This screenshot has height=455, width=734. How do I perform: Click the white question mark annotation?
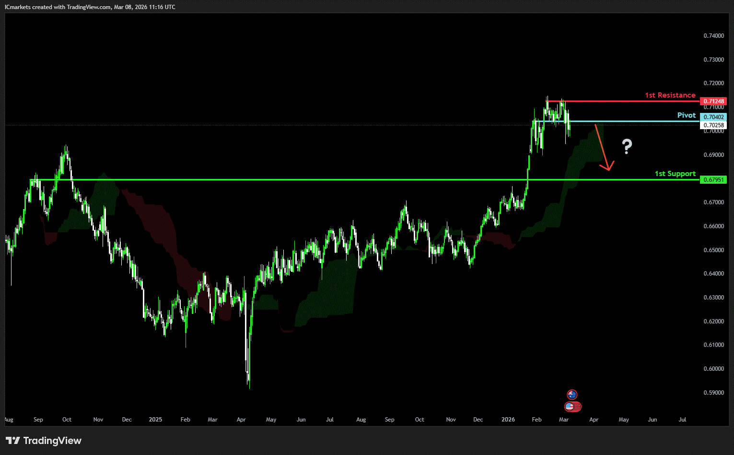click(627, 146)
